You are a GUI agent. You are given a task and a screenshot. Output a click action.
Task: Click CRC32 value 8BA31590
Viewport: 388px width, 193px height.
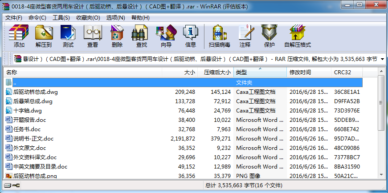coord(347,167)
